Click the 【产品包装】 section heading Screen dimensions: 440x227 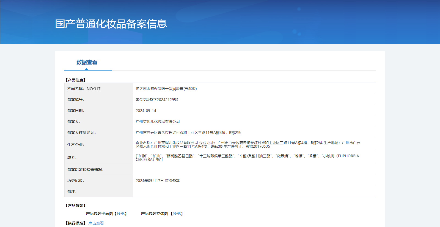[x=76, y=206]
